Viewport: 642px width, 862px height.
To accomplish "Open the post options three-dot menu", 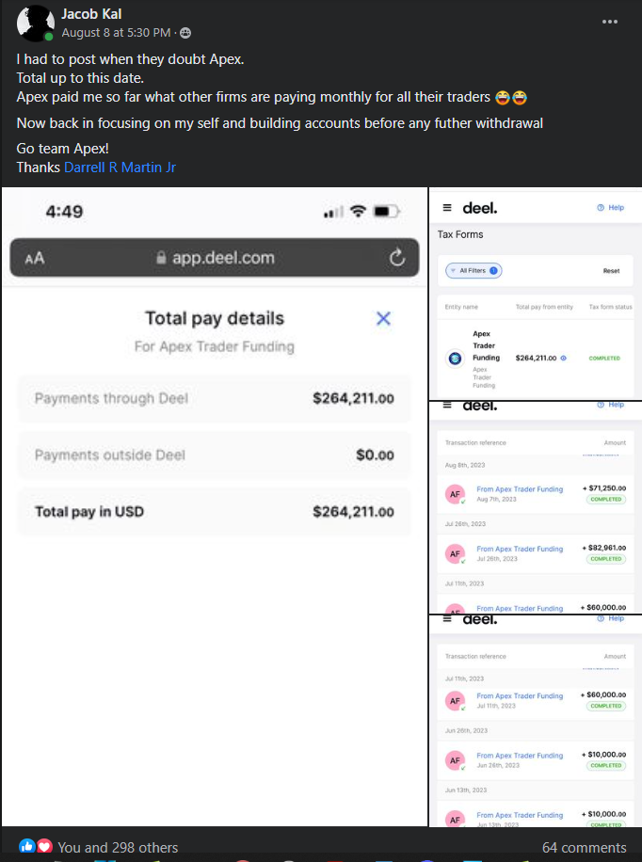I will (x=610, y=22).
